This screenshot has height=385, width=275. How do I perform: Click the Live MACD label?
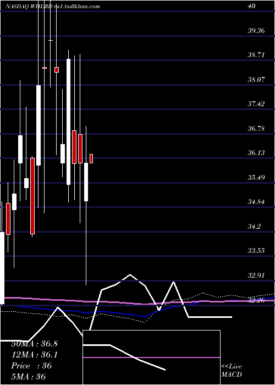click(x=232, y=370)
